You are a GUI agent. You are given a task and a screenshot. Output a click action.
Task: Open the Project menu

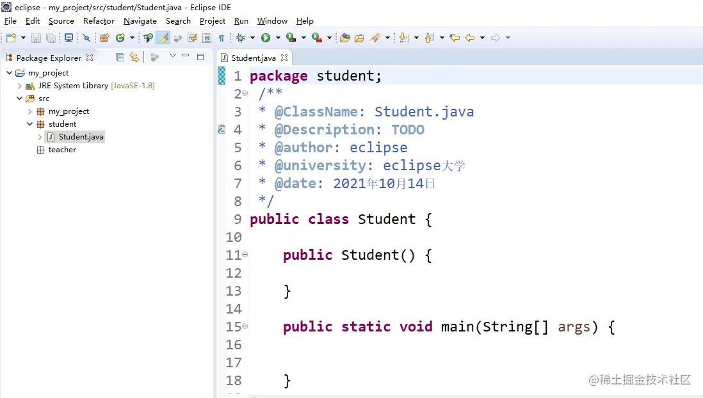[212, 21]
